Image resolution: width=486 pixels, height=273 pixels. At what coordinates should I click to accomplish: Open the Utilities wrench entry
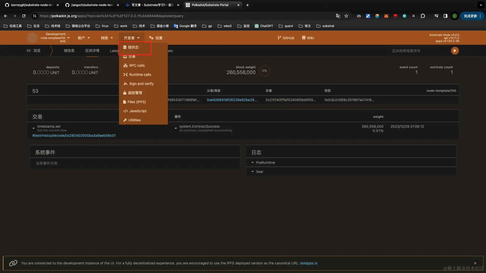pos(134,120)
